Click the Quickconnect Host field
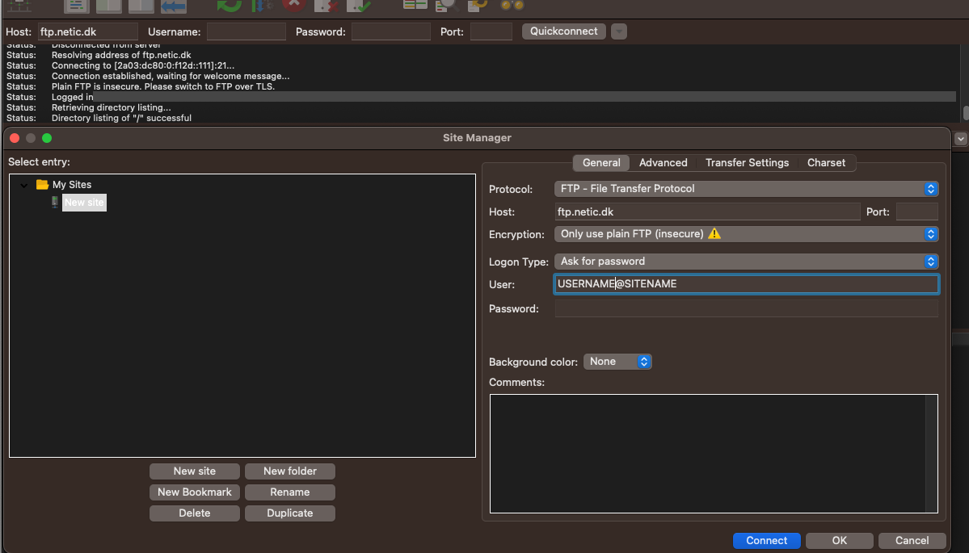969x553 pixels. tap(88, 31)
